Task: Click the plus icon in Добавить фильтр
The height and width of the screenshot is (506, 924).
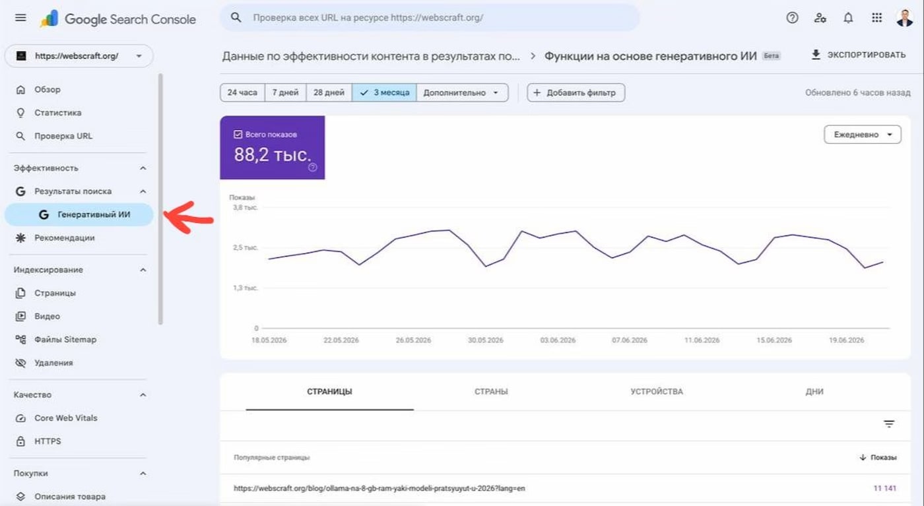Action: (537, 93)
